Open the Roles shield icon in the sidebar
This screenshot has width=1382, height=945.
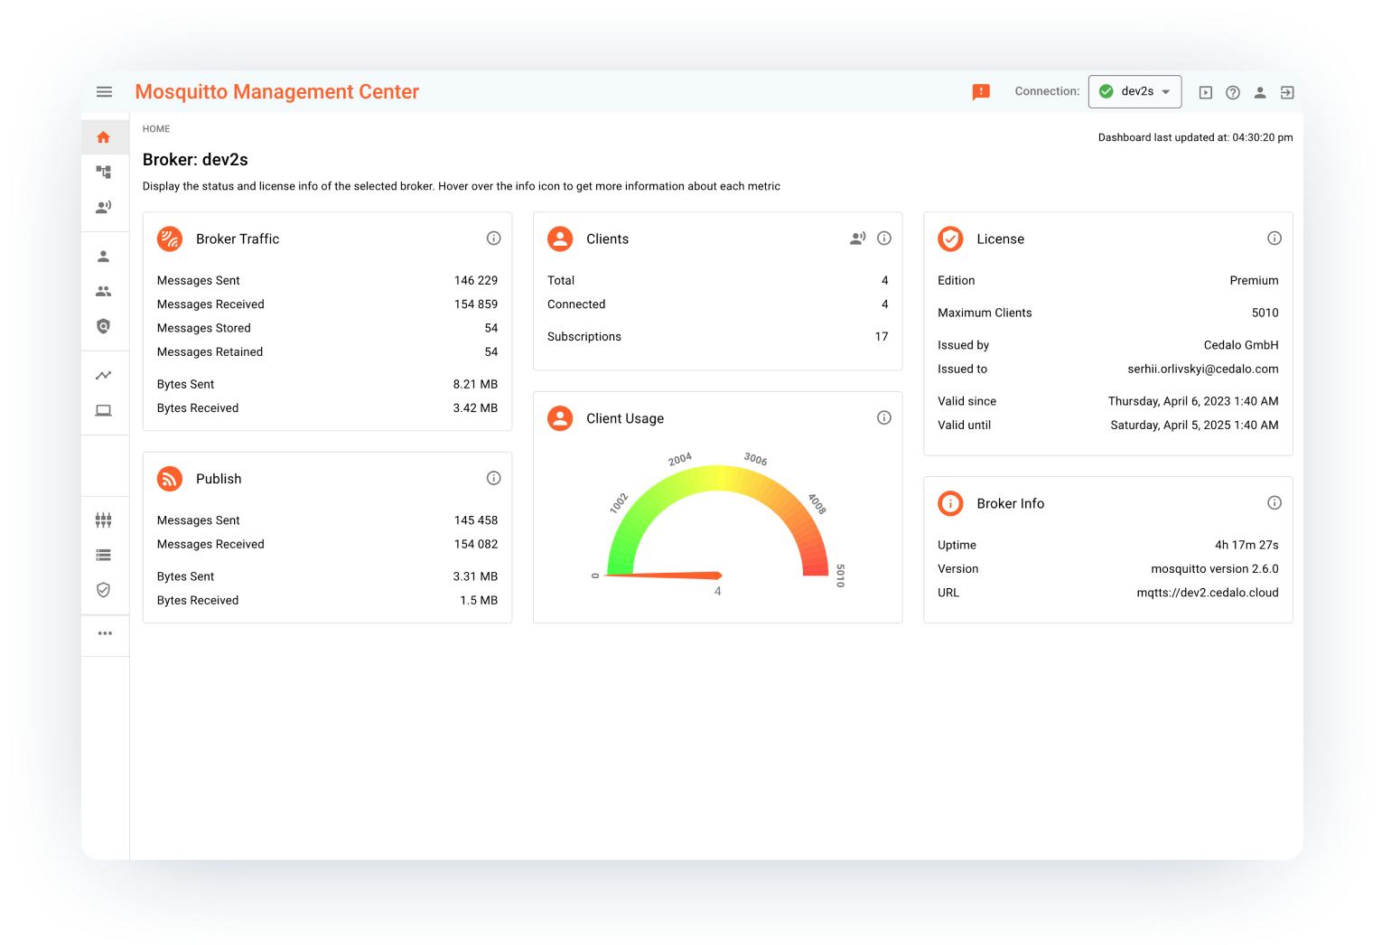tap(104, 326)
